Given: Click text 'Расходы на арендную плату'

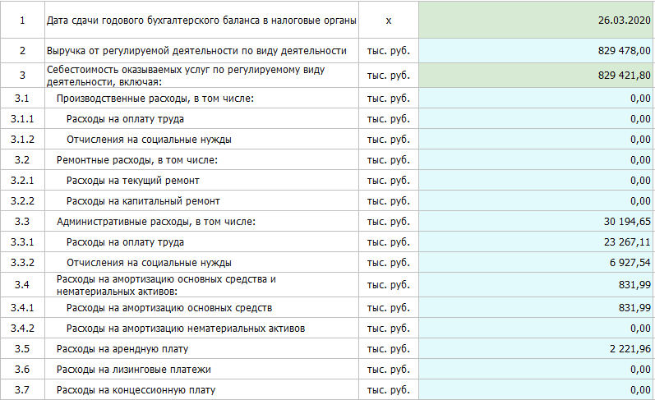Looking at the screenshot, I should tap(122, 348).
